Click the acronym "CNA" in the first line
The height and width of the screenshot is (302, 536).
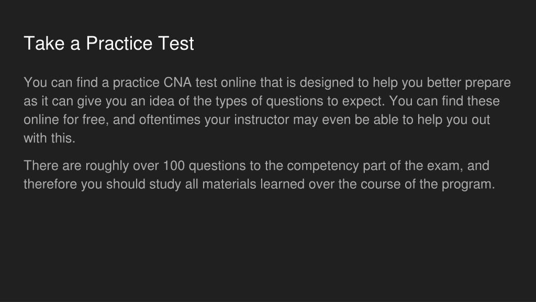[177, 82]
